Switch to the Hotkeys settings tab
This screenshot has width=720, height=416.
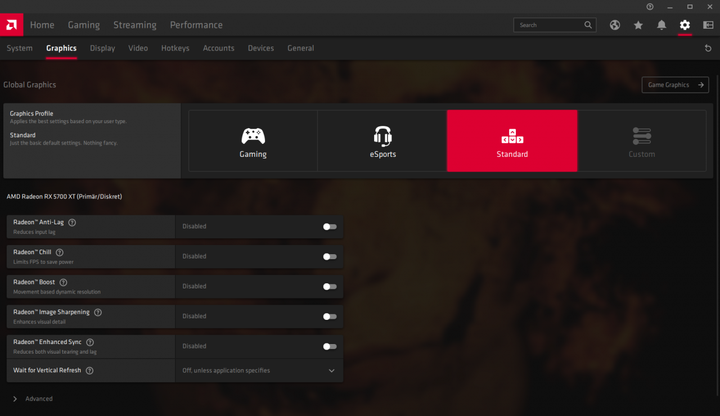tap(175, 48)
